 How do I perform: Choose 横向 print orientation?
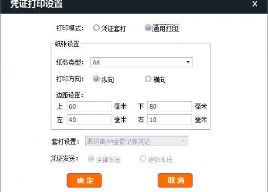point(148,79)
